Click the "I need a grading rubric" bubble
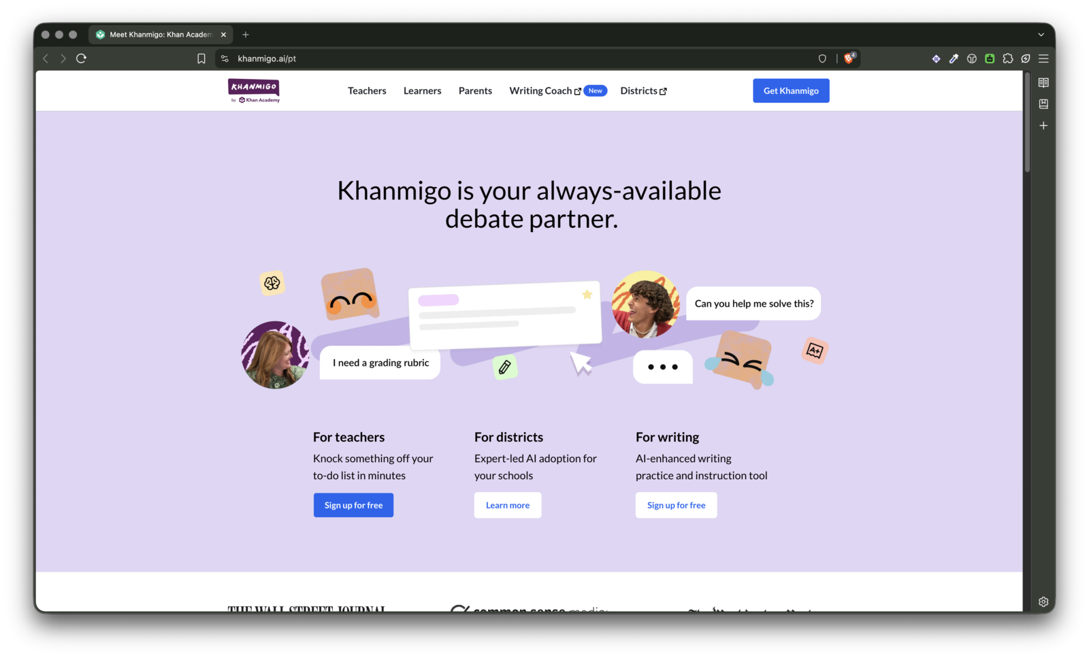Image resolution: width=1089 pixels, height=658 pixels. 380,363
